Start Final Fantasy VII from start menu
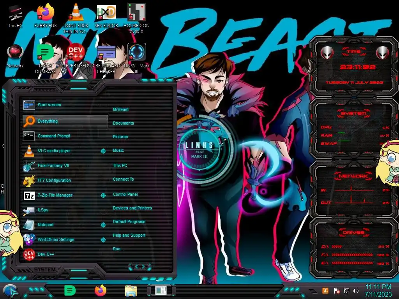The width and height of the screenshot is (399, 299). [65, 165]
